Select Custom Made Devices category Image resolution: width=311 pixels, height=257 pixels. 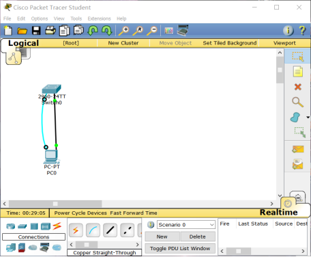point(44,247)
